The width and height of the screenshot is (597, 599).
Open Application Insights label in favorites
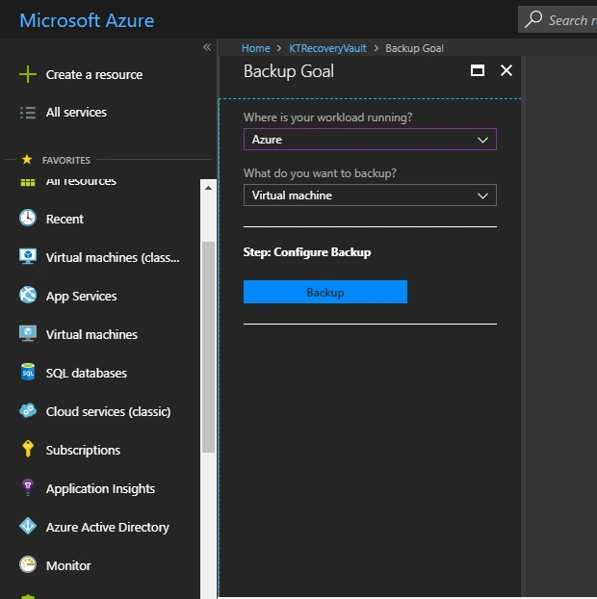tap(100, 488)
